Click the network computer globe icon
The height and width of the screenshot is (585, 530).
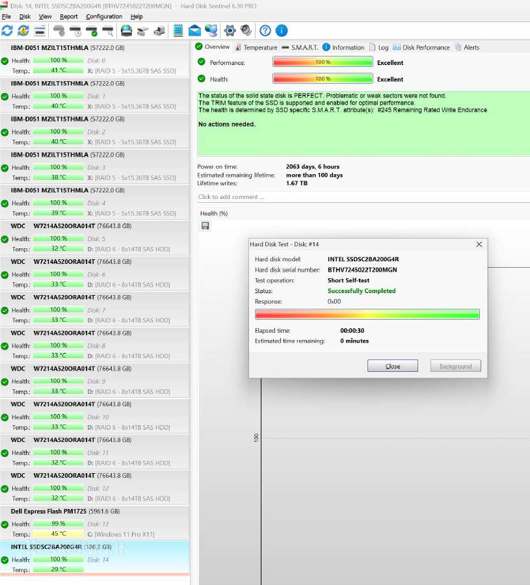tap(211, 31)
